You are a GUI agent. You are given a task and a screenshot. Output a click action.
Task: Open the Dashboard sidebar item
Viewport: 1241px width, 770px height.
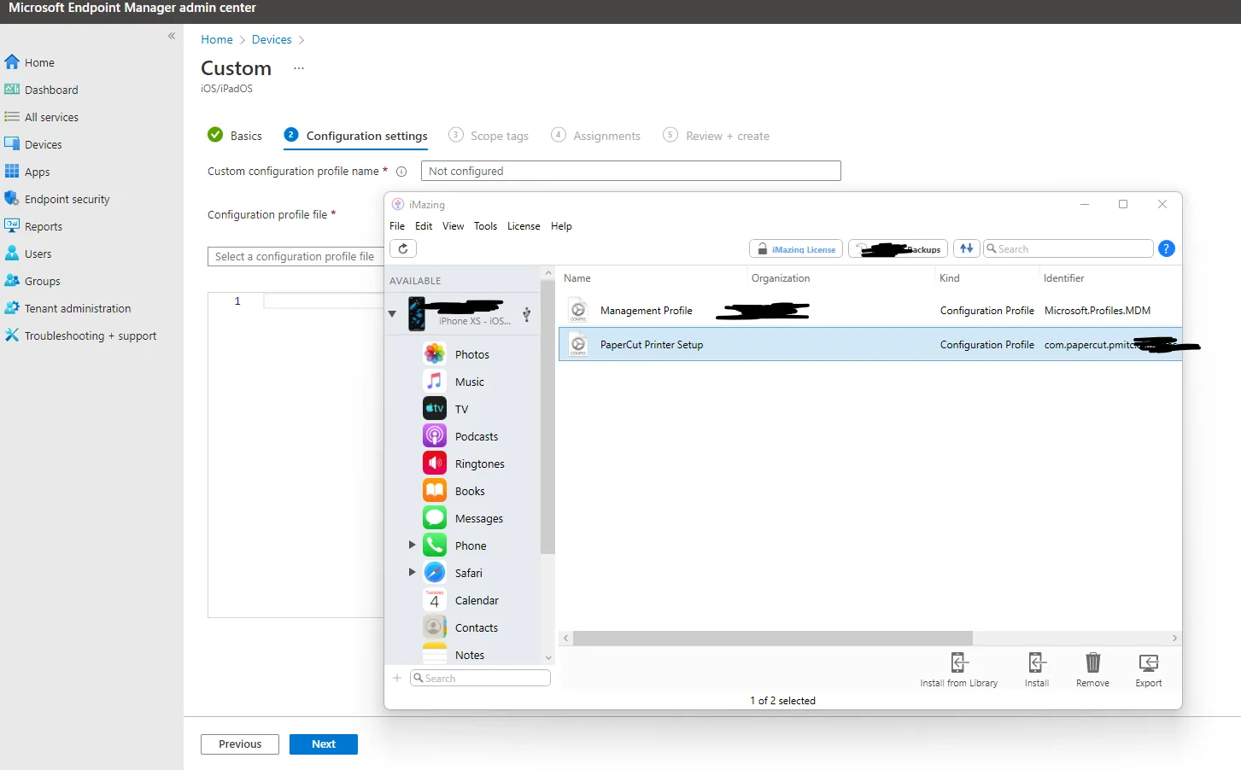tap(42, 90)
